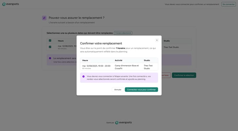238x131 pixels.
Task: Click the purple swap arrows icon beside the heading
Action: click(x=44, y=18)
